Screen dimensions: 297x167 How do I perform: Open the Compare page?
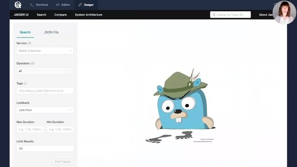[60, 14]
